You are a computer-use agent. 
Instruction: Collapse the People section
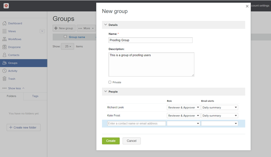[106, 92]
